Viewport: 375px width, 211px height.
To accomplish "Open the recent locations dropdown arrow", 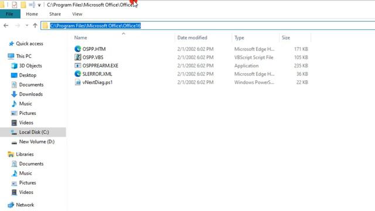I will tap(27, 25).
